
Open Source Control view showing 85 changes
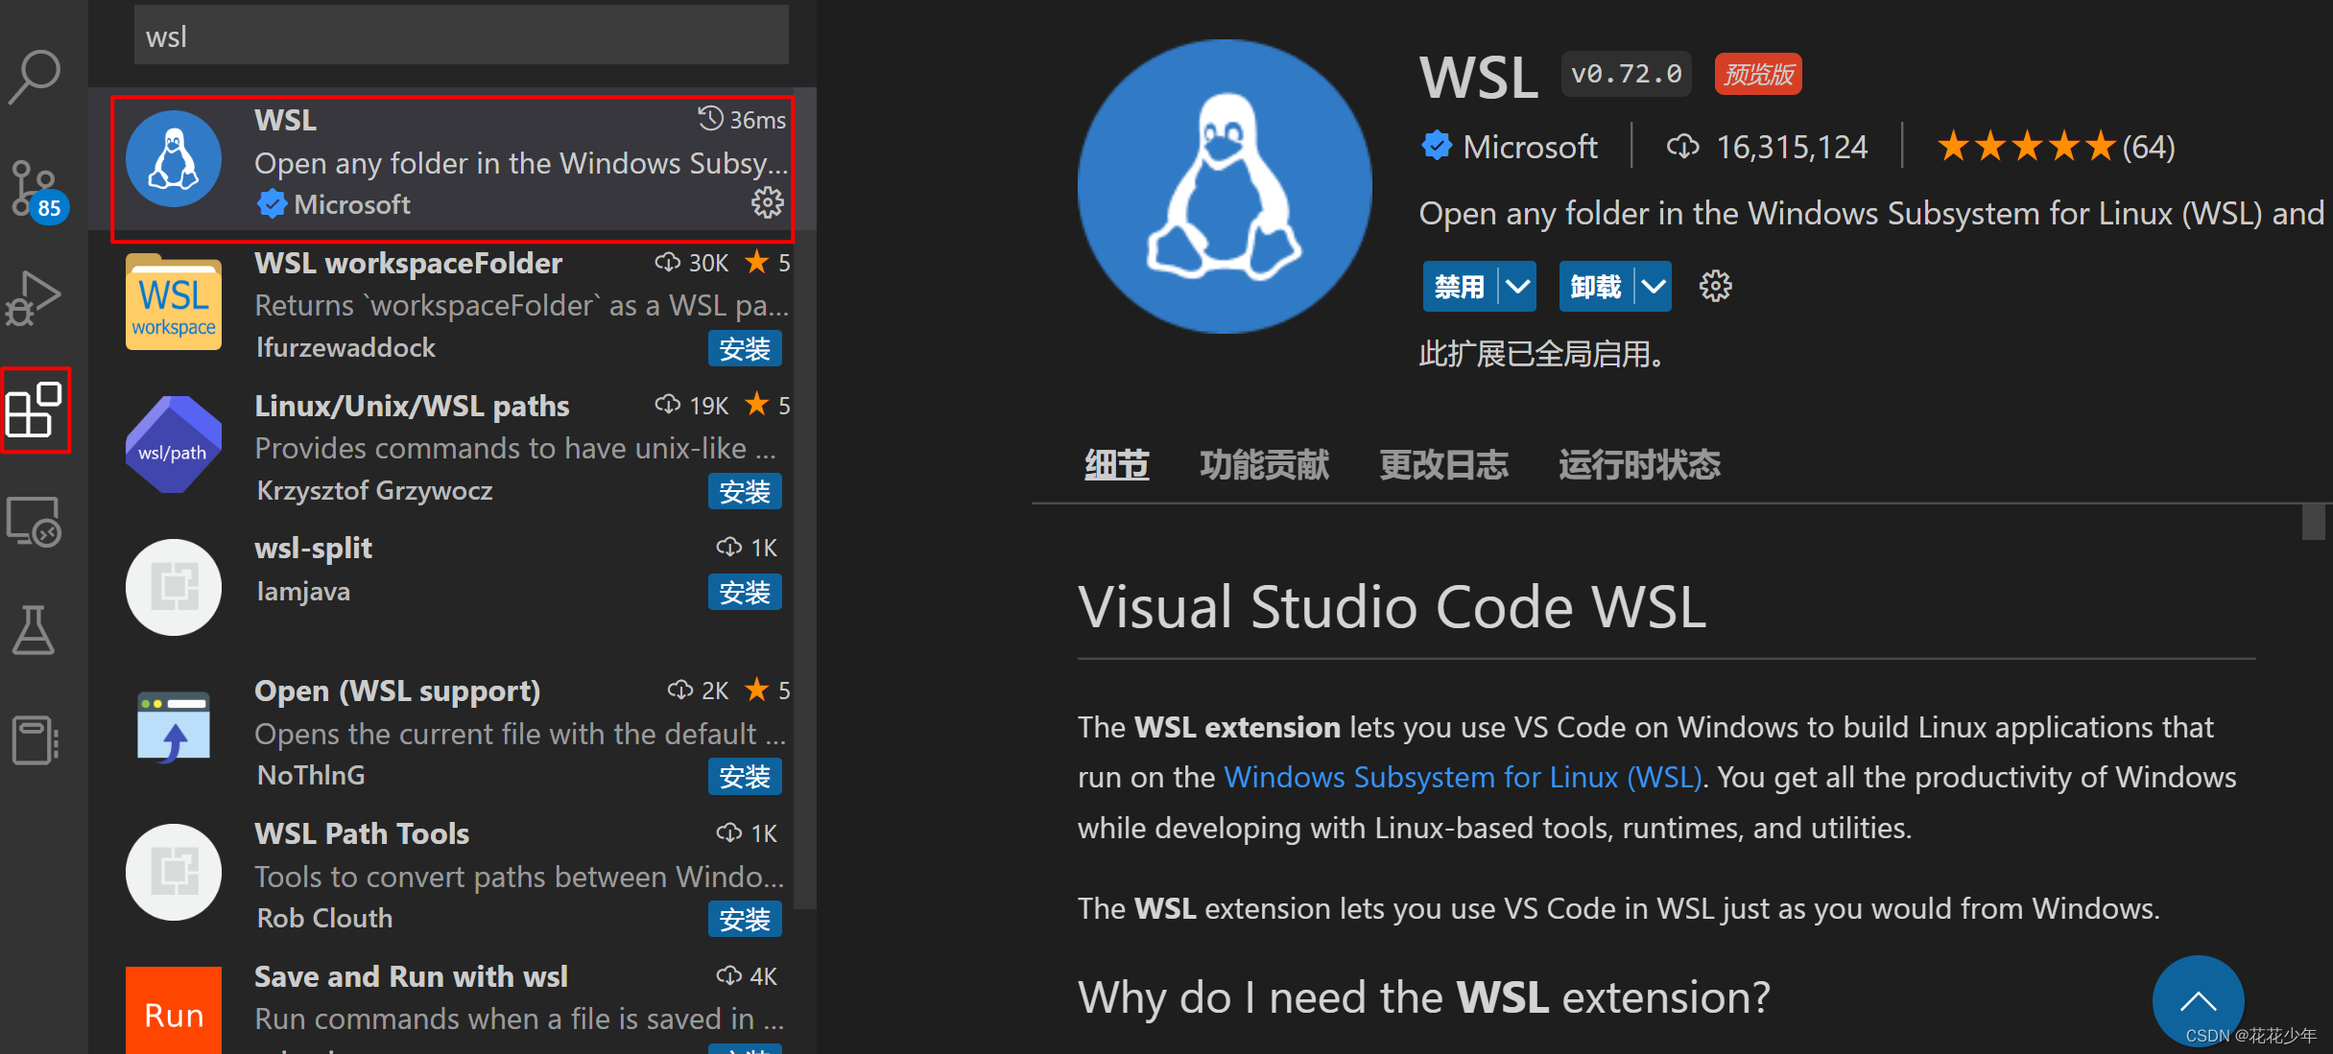tap(35, 189)
